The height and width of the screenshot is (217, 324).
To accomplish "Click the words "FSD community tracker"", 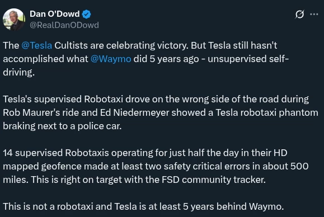I will coord(214,180).
